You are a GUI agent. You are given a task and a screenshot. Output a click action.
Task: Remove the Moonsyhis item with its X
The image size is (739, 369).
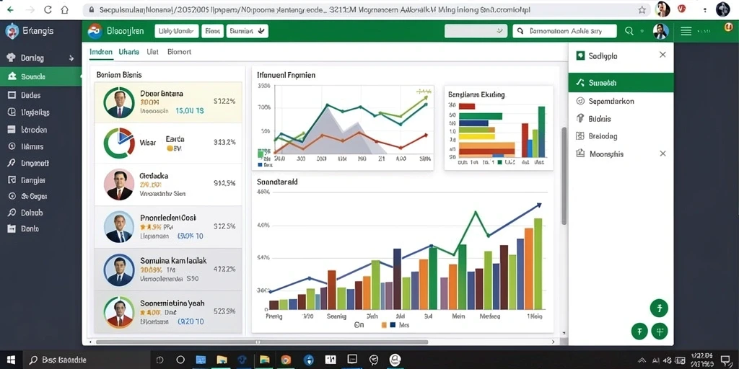[x=663, y=154]
